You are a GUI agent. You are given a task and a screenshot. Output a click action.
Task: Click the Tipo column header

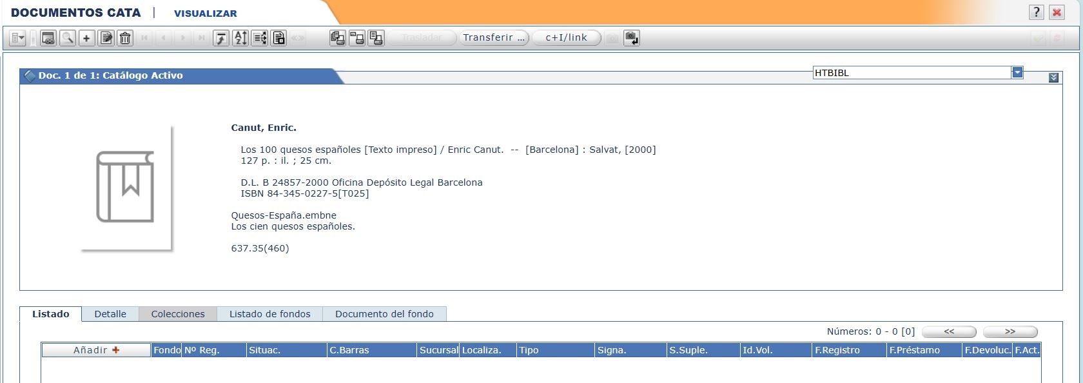click(x=556, y=350)
